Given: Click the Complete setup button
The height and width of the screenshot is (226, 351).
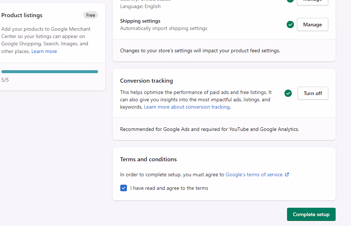Looking at the screenshot, I should (311, 214).
